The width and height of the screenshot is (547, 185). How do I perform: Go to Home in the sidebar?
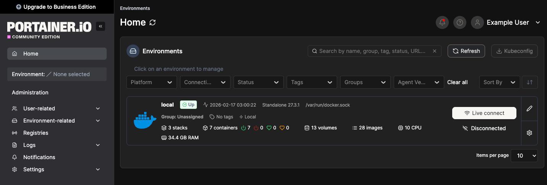57,54
